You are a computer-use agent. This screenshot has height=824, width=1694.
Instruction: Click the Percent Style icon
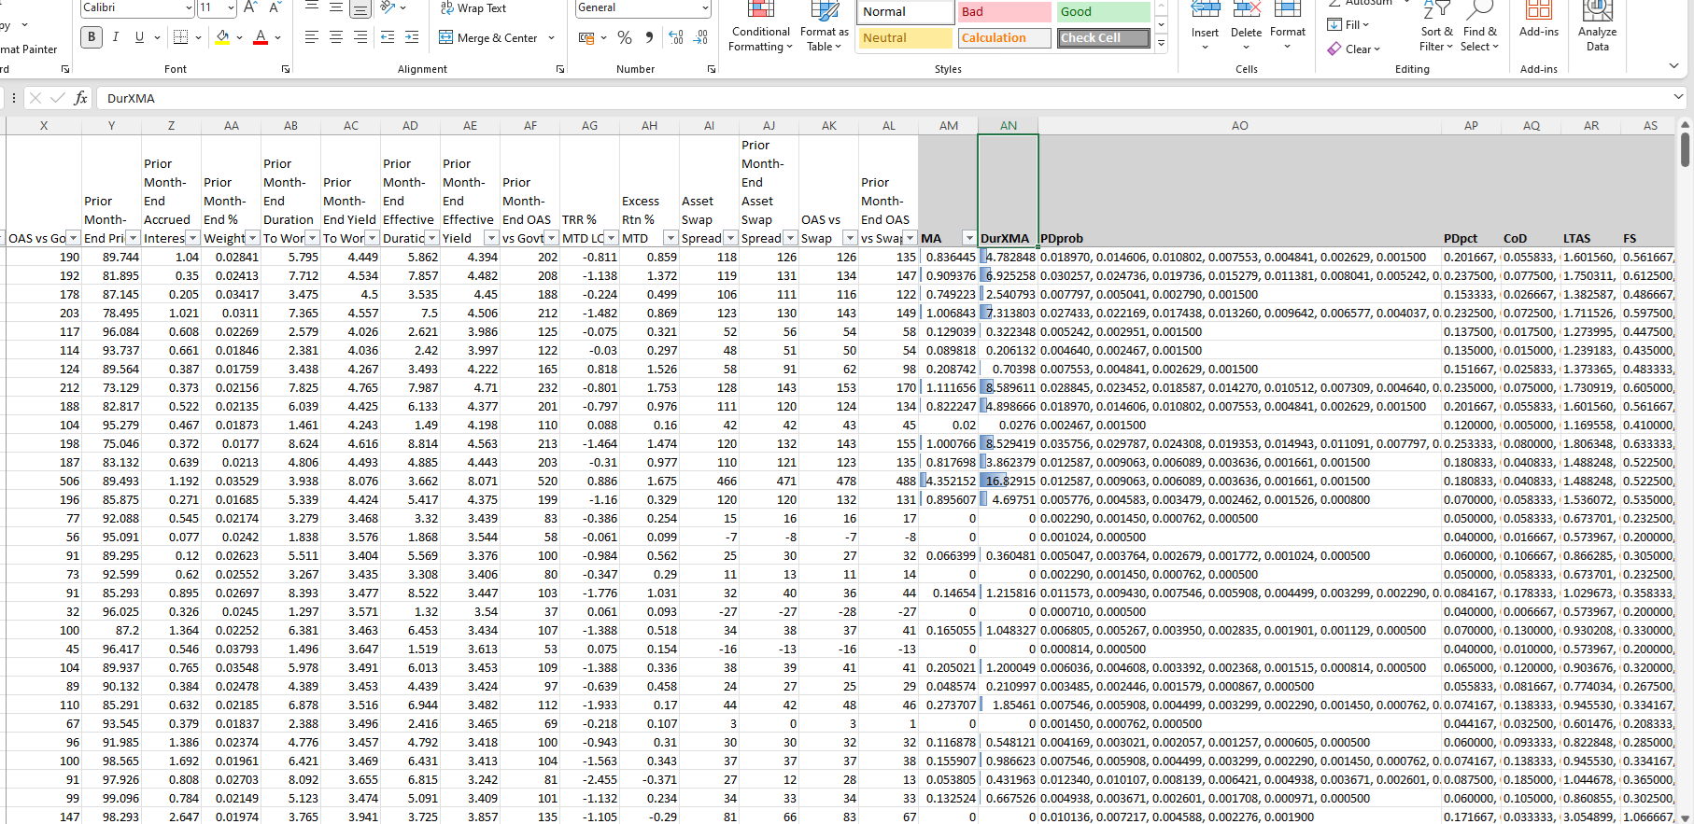pyautogui.click(x=625, y=38)
